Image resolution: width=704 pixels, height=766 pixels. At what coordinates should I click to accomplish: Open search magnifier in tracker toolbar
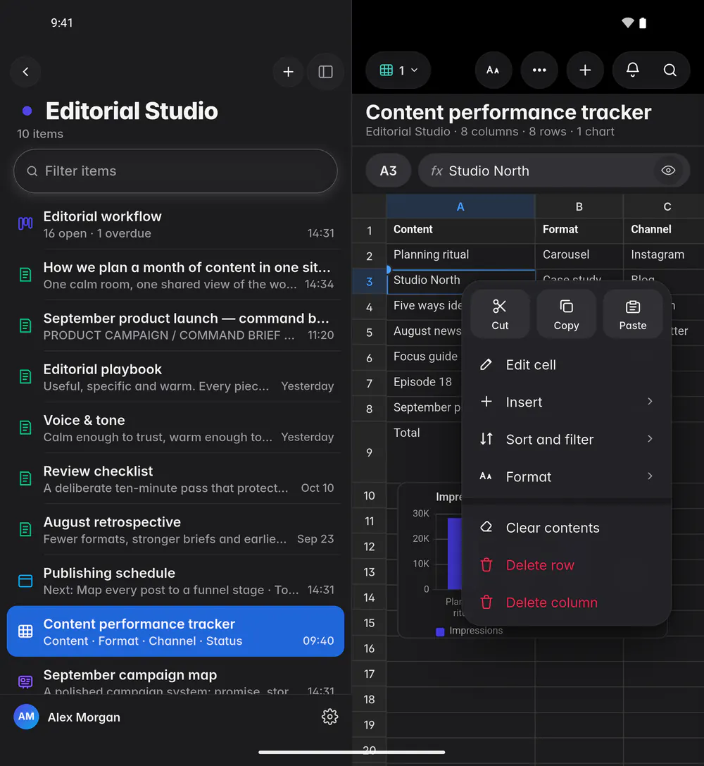point(670,70)
